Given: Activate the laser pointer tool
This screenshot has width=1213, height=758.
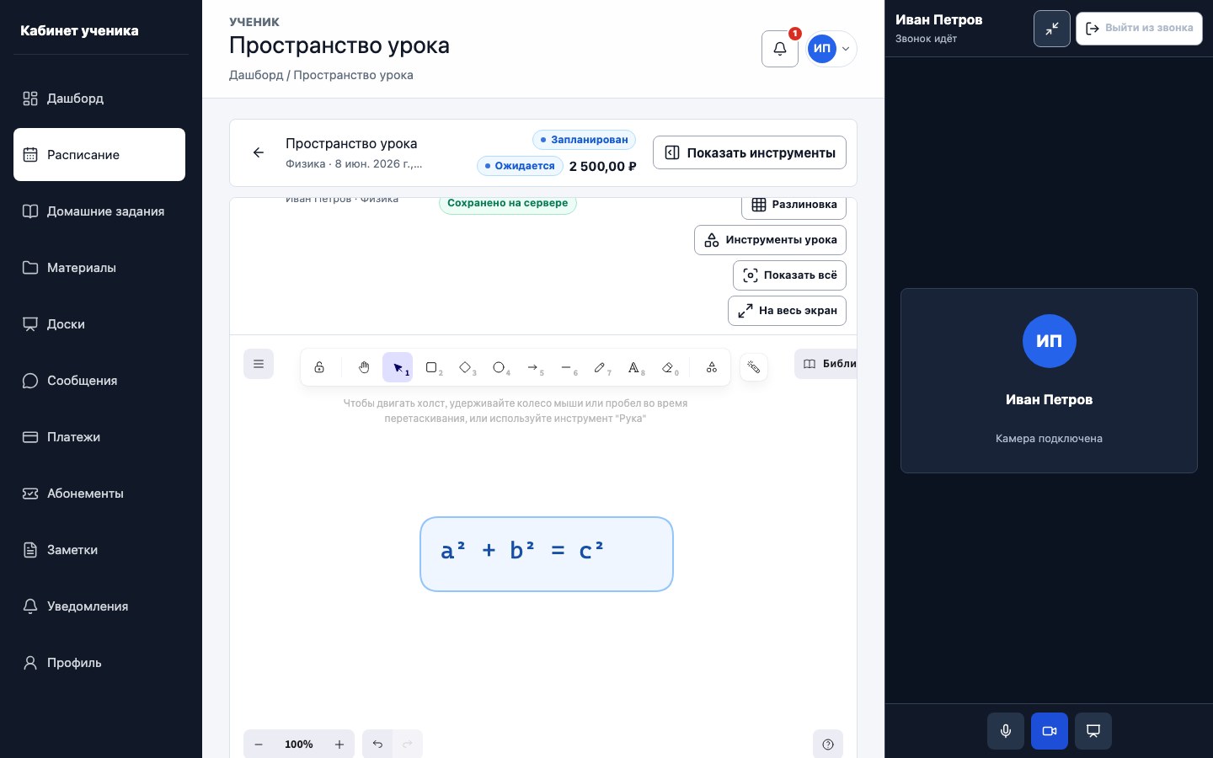Looking at the screenshot, I should pos(754,367).
